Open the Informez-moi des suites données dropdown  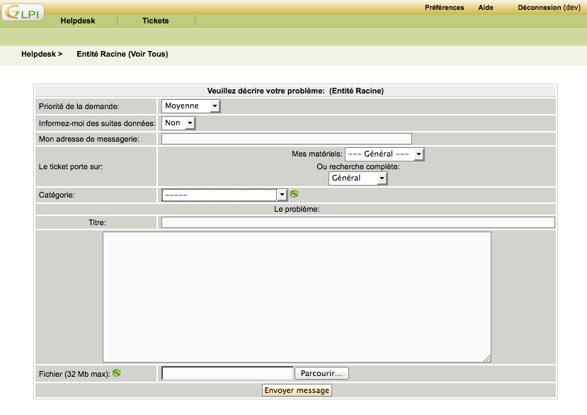coord(178,123)
